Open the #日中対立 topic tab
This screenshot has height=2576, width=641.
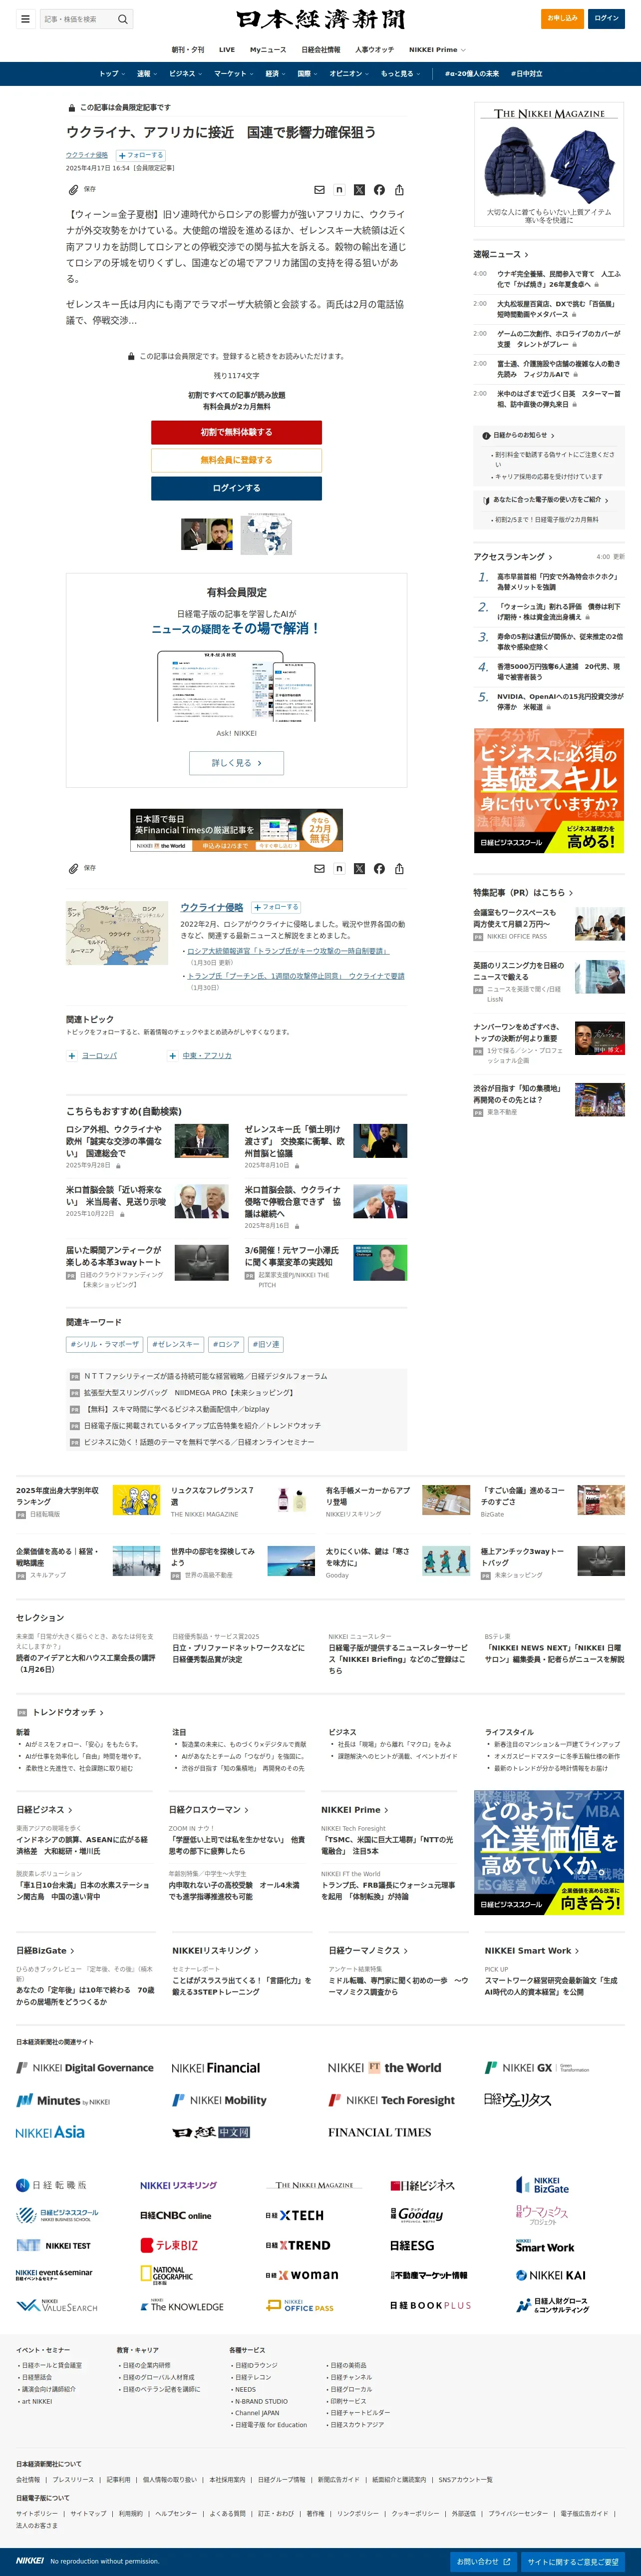(x=527, y=74)
